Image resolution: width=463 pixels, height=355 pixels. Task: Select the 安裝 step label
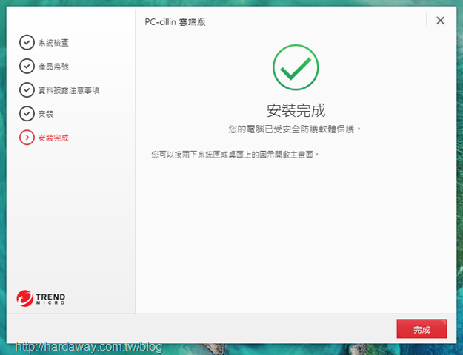(x=46, y=114)
